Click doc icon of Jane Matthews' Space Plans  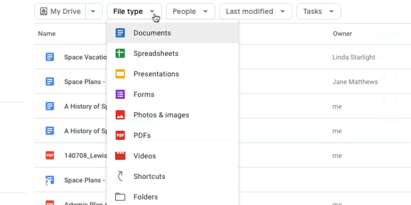click(50, 81)
